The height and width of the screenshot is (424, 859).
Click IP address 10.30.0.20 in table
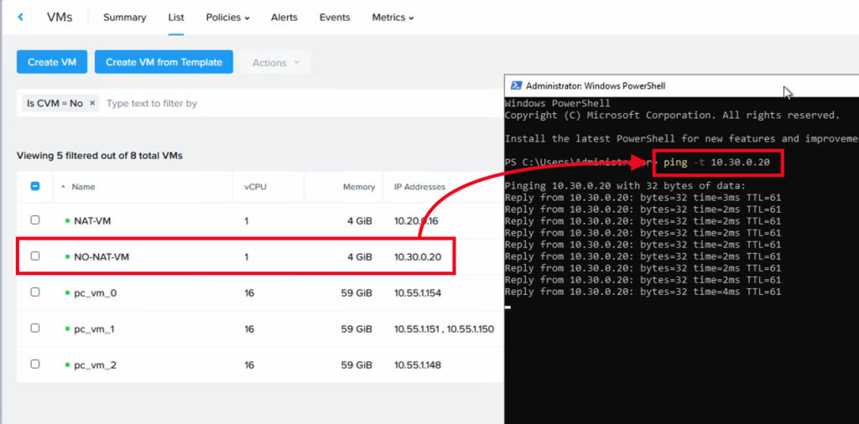pos(418,256)
